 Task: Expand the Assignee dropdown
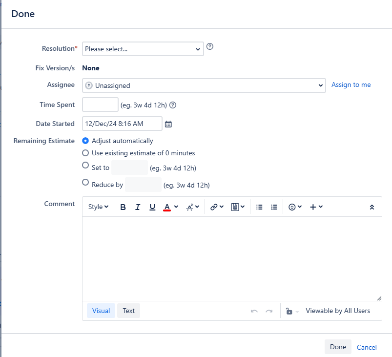pyautogui.click(x=204, y=85)
